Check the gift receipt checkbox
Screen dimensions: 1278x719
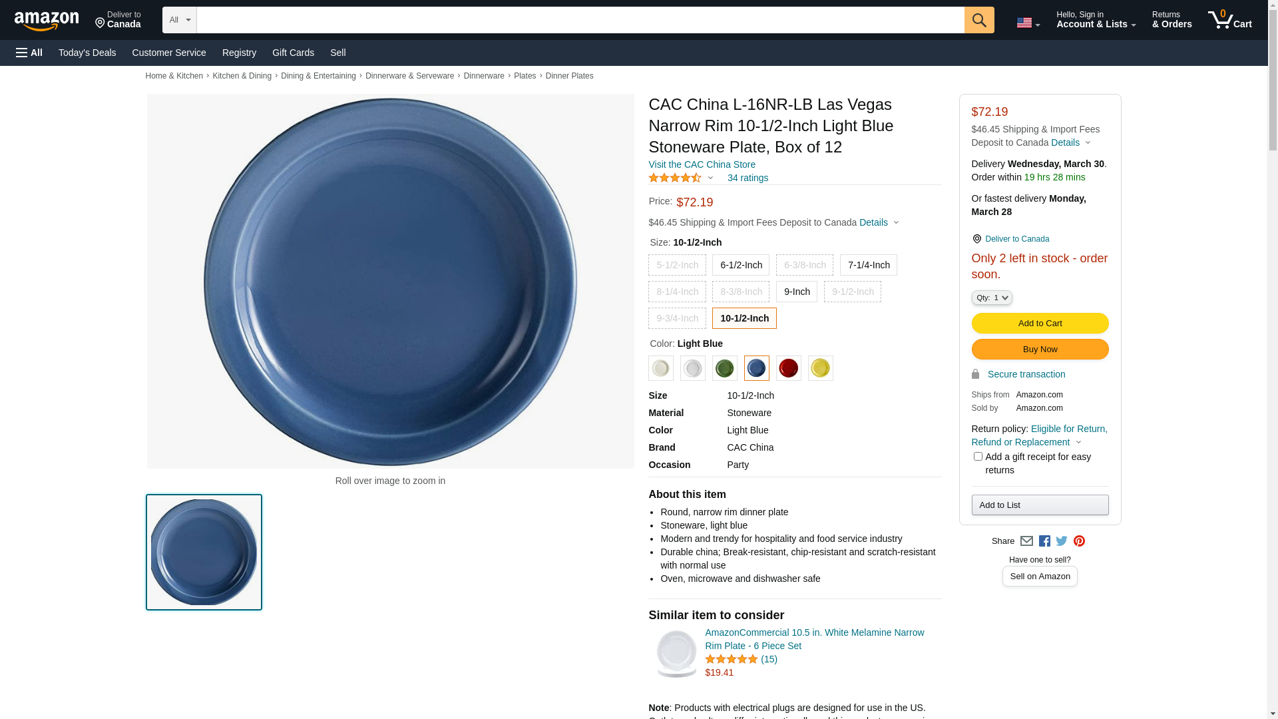978,457
